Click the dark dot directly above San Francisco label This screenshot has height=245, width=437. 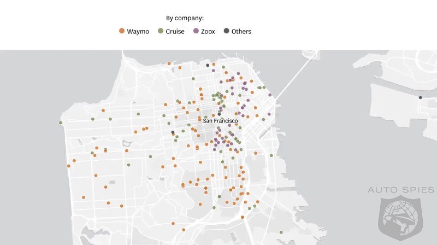tap(219, 114)
